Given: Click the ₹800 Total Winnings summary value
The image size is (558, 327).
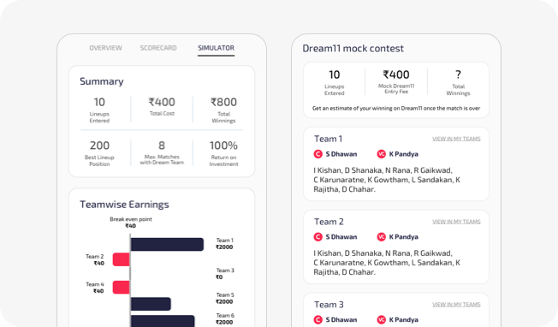Looking at the screenshot, I should coord(223,102).
